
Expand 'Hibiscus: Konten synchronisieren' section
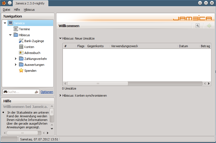click(x=60, y=95)
